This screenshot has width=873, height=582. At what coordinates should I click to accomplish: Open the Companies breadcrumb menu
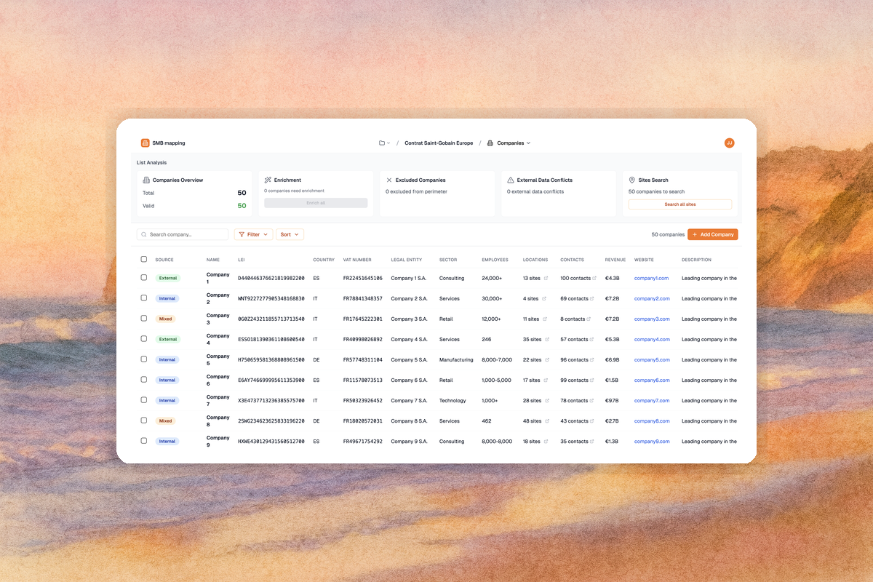point(509,143)
